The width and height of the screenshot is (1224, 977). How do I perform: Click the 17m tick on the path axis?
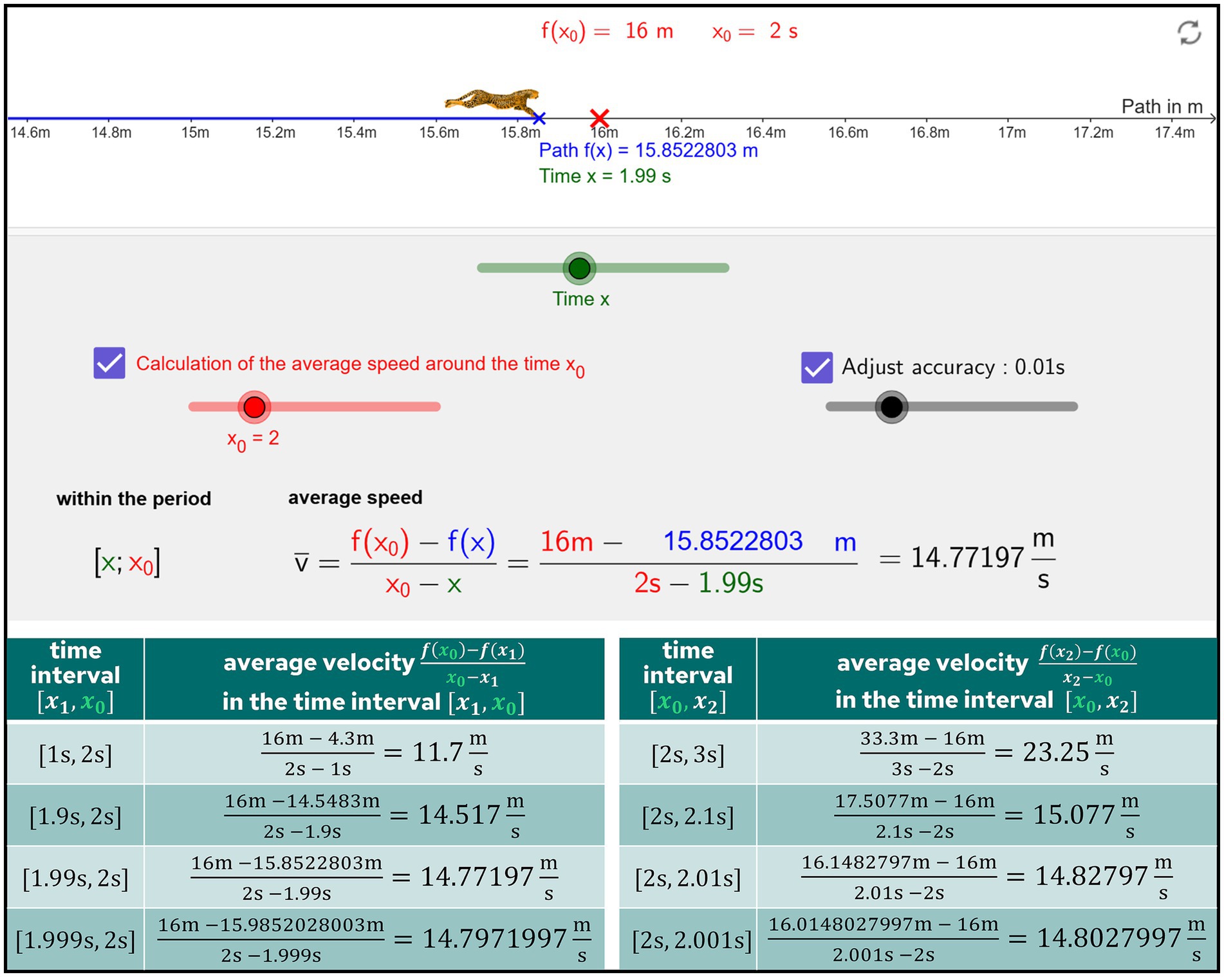pyautogui.click(x=1011, y=133)
